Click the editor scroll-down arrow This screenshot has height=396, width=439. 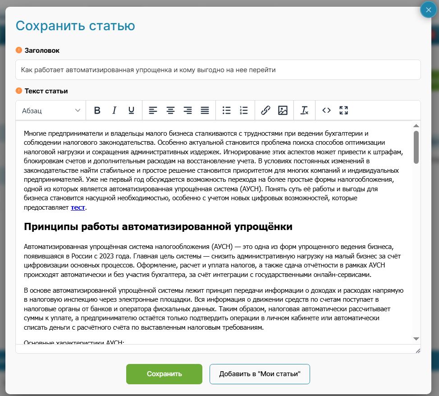click(416, 339)
